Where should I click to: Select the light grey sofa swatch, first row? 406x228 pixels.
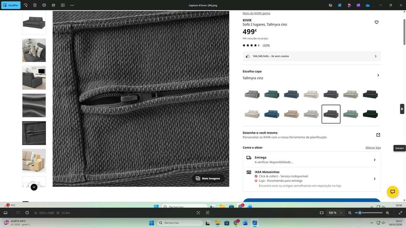pos(252,94)
